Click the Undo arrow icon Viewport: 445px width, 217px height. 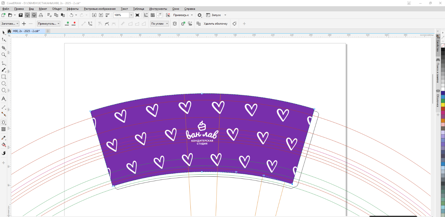[71, 15]
